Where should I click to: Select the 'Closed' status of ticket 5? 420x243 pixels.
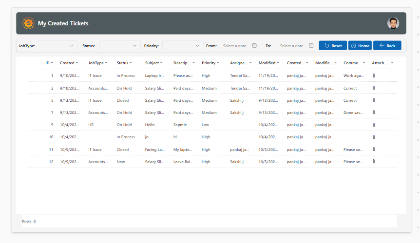click(x=123, y=100)
